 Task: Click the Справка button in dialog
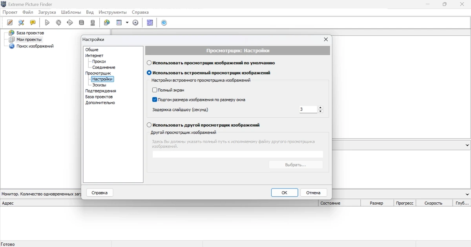100,193
